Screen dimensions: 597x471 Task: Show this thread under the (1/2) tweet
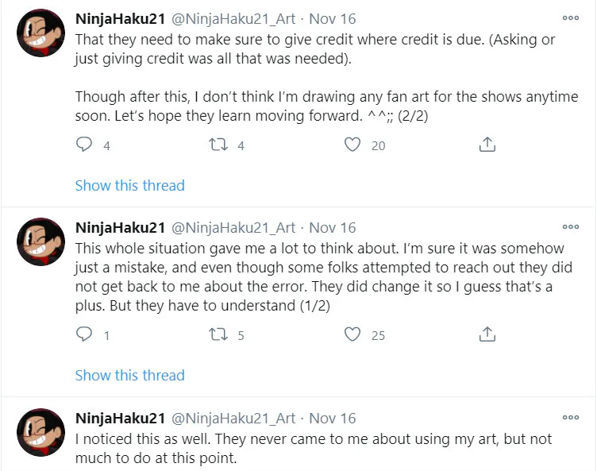point(129,375)
